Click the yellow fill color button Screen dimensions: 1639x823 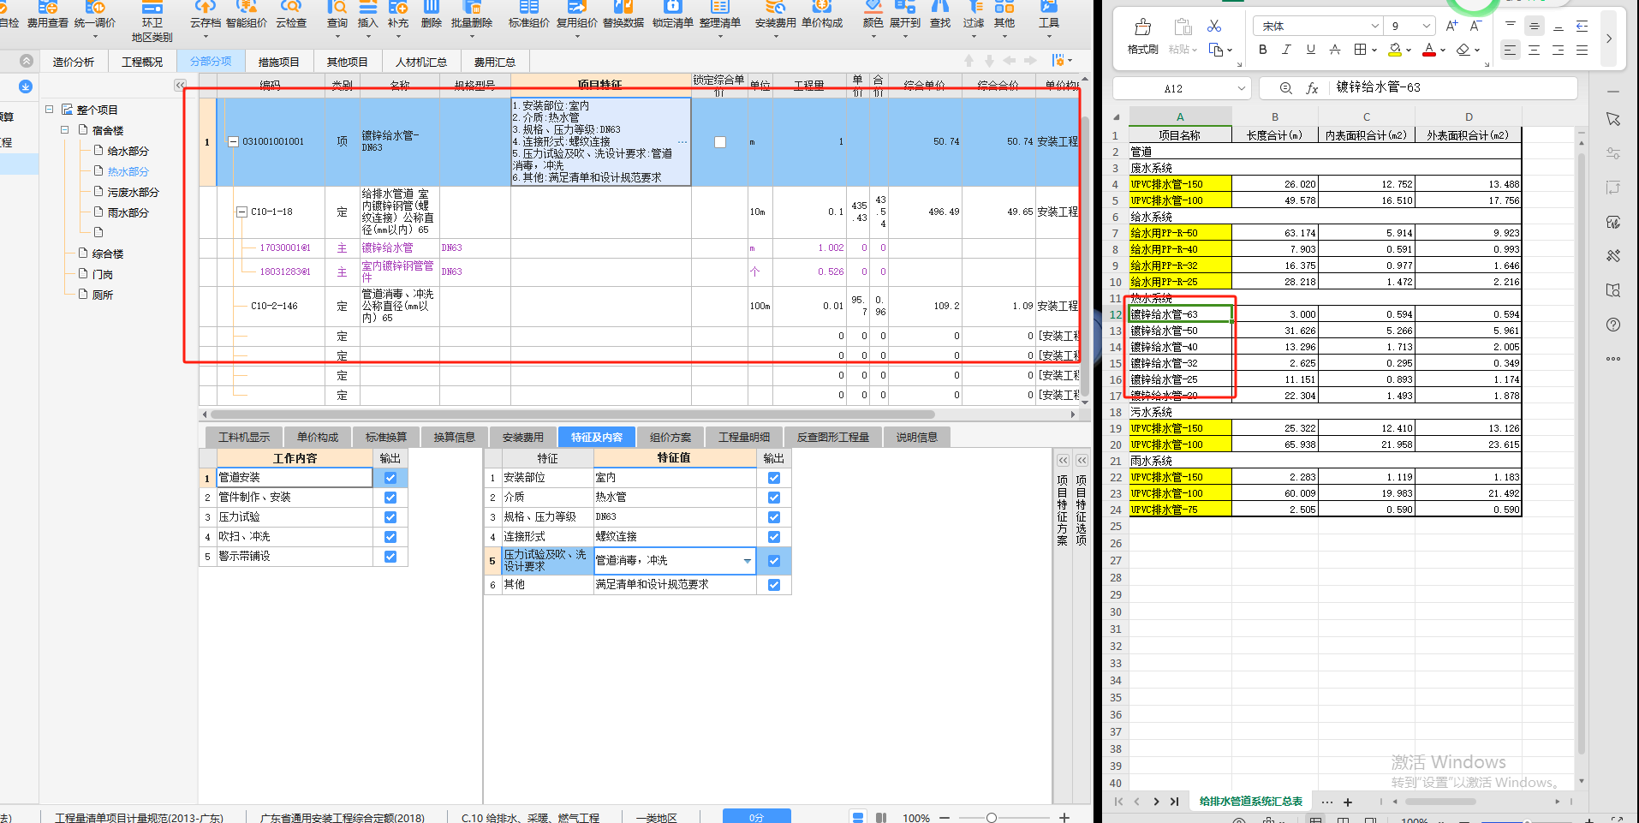(x=1395, y=50)
